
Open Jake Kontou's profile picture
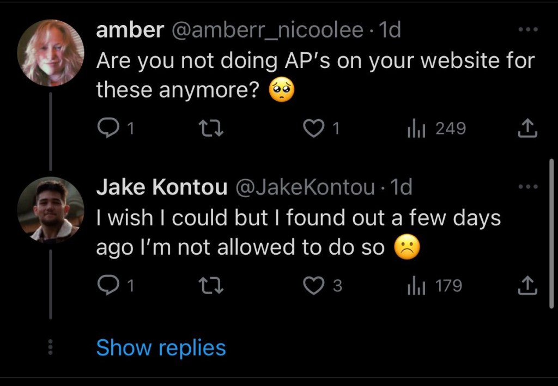click(x=50, y=210)
